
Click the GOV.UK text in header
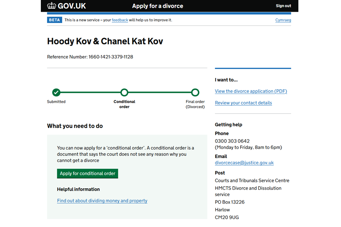pyautogui.click(x=72, y=6)
